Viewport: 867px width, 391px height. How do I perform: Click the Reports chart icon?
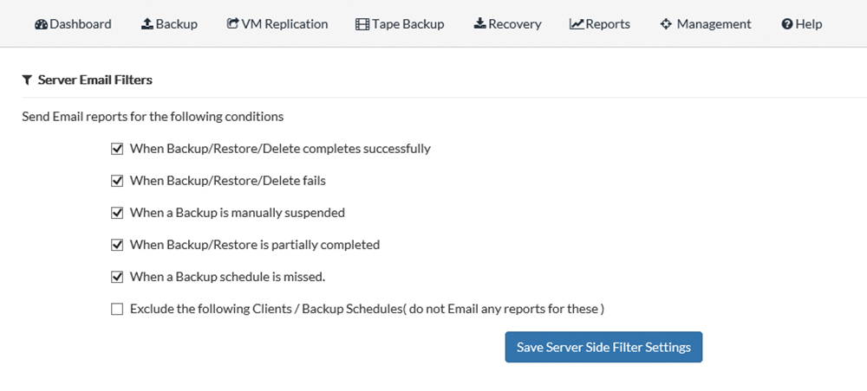tap(577, 24)
